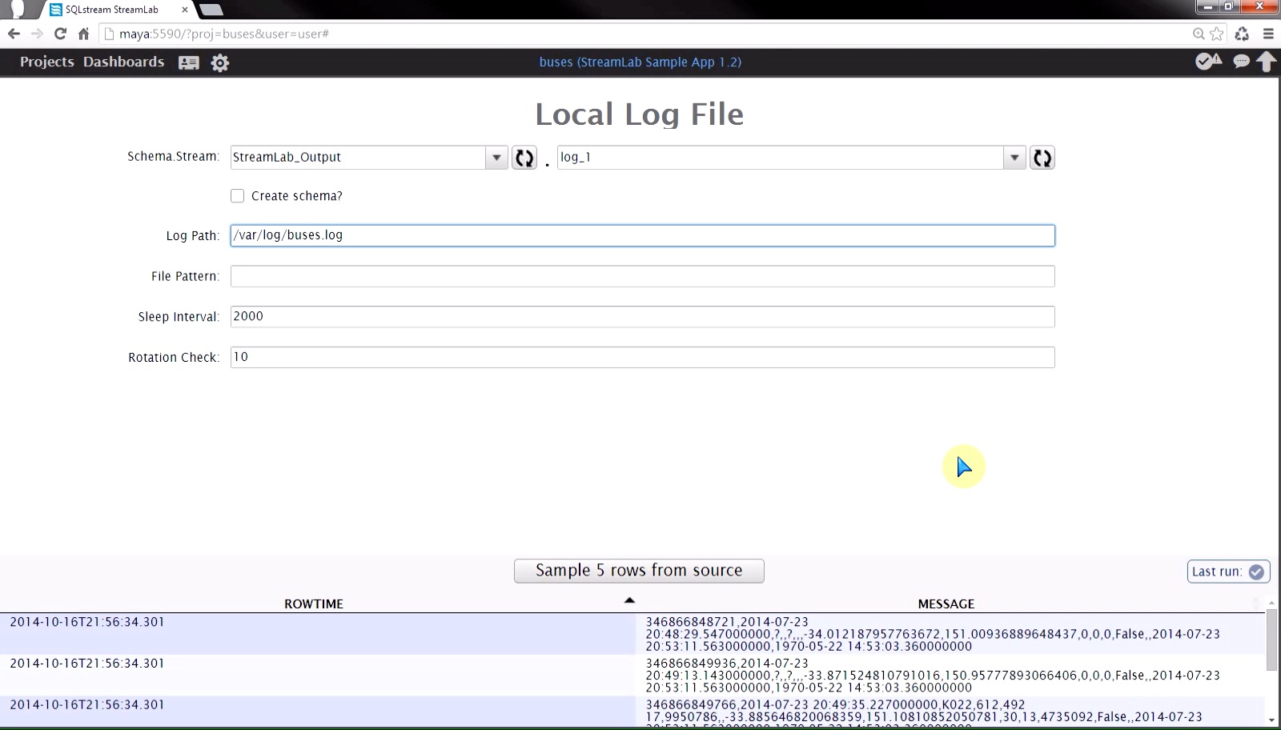Click the browser forward arrow

pyautogui.click(x=37, y=34)
